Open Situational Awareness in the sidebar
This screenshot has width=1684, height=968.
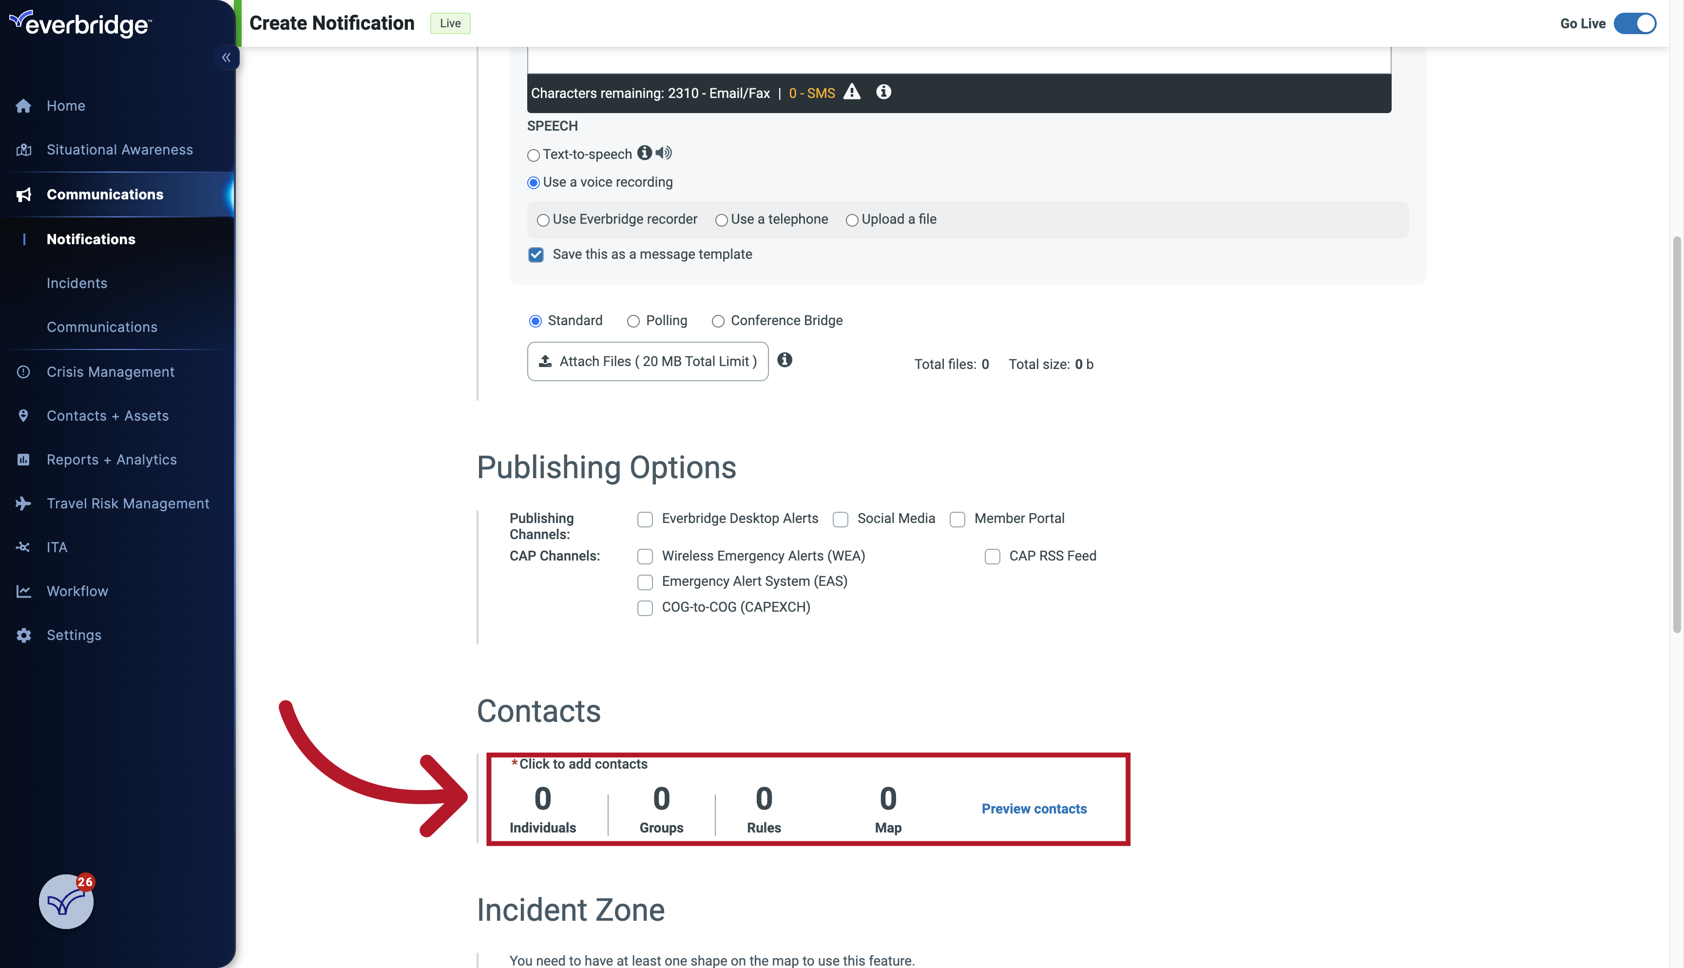pos(119,150)
